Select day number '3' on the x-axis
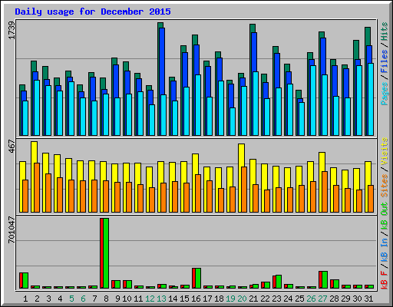Viewport: 393px width, 307px height. click(x=48, y=299)
